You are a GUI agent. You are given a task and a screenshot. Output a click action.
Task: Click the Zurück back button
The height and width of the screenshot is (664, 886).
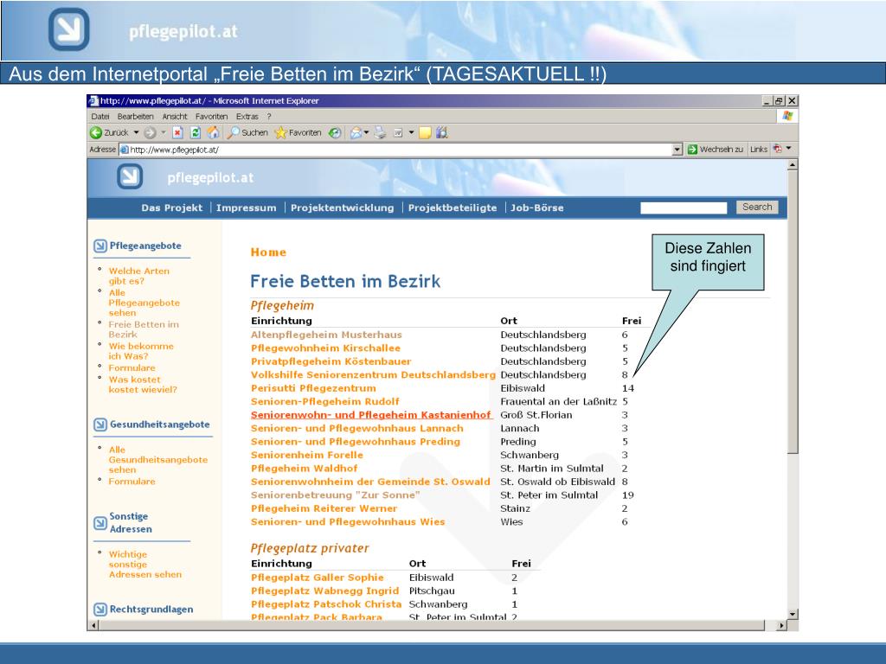tap(109, 132)
